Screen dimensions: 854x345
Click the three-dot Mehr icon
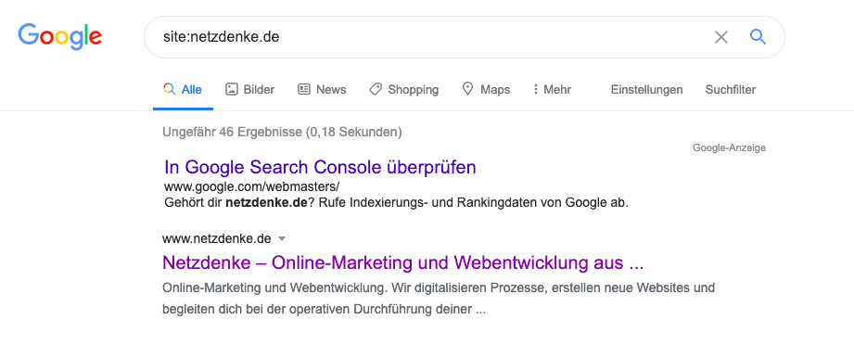[536, 89]
